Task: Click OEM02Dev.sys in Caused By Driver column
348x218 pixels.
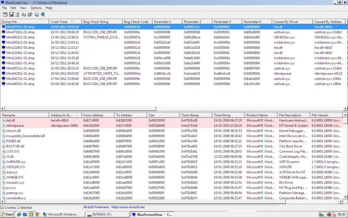Action: point(284,37)
